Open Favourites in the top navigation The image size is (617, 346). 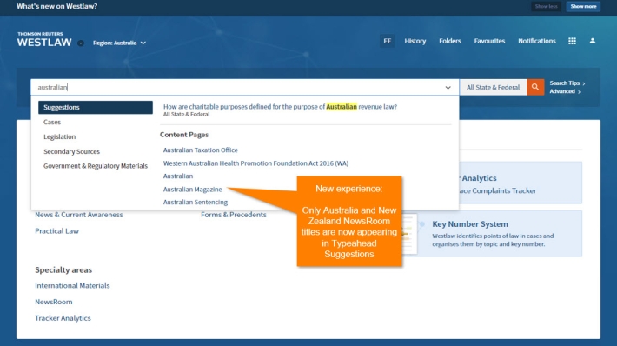[x=489, y=41]
